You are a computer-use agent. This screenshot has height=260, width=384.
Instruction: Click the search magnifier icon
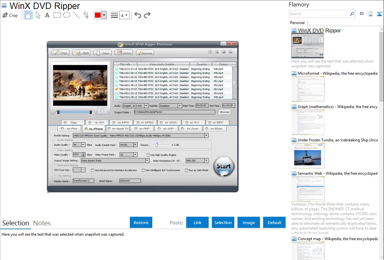click(x=352, y=14)
